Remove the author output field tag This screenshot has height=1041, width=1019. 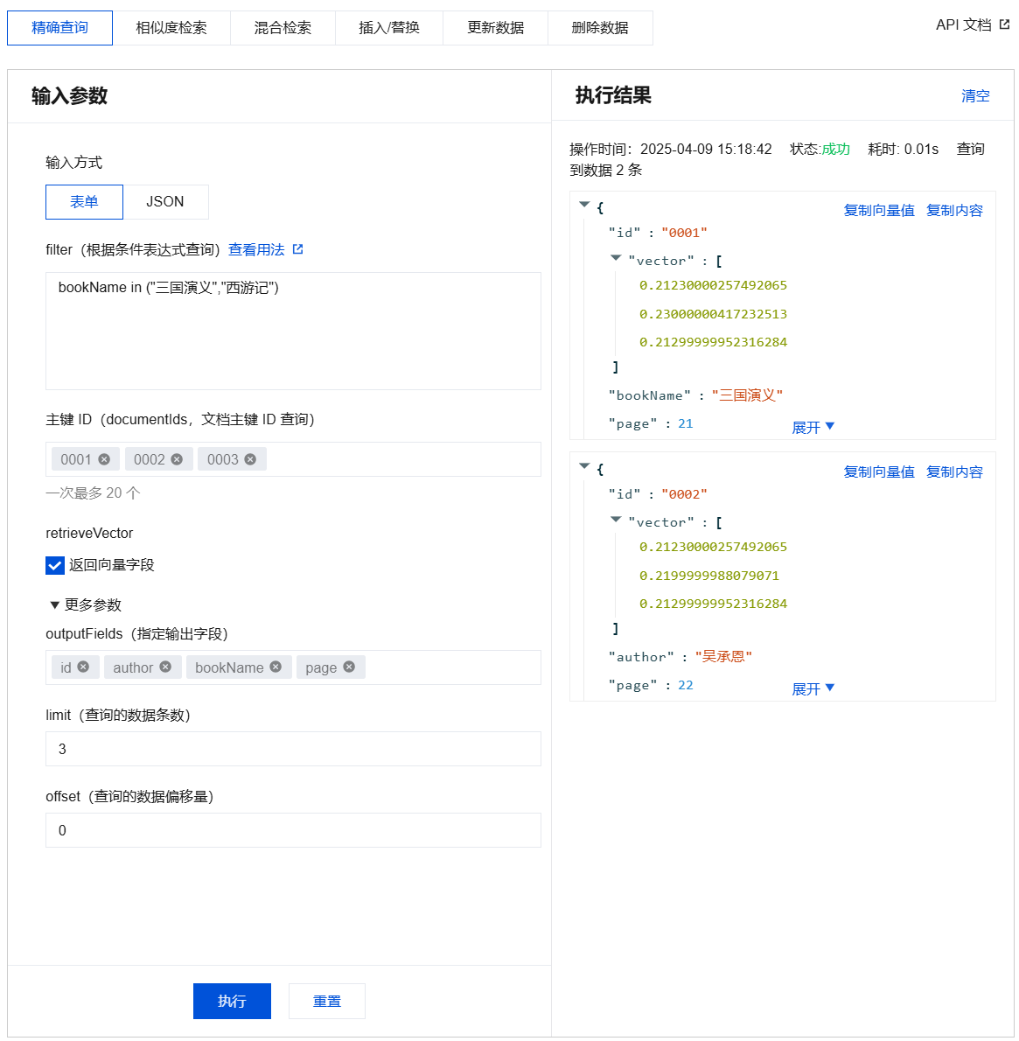pyautogui.click(x=165, y=667)
